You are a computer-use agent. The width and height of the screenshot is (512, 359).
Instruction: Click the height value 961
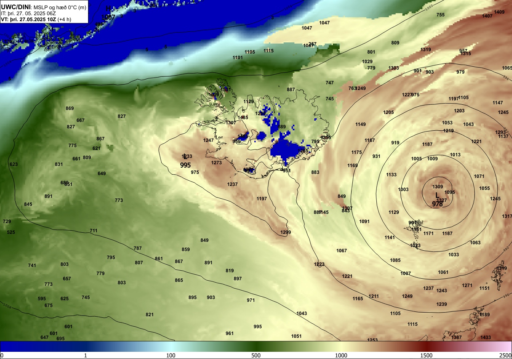pos(230,333)
